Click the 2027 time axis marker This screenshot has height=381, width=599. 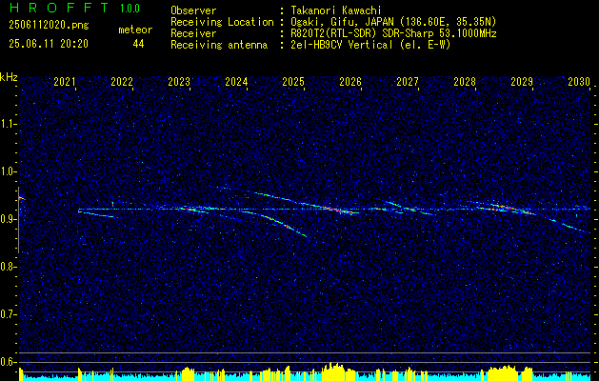(x=408, y=81)
